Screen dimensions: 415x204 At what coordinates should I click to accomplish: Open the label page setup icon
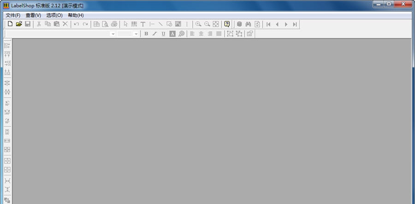click(97, 24)
